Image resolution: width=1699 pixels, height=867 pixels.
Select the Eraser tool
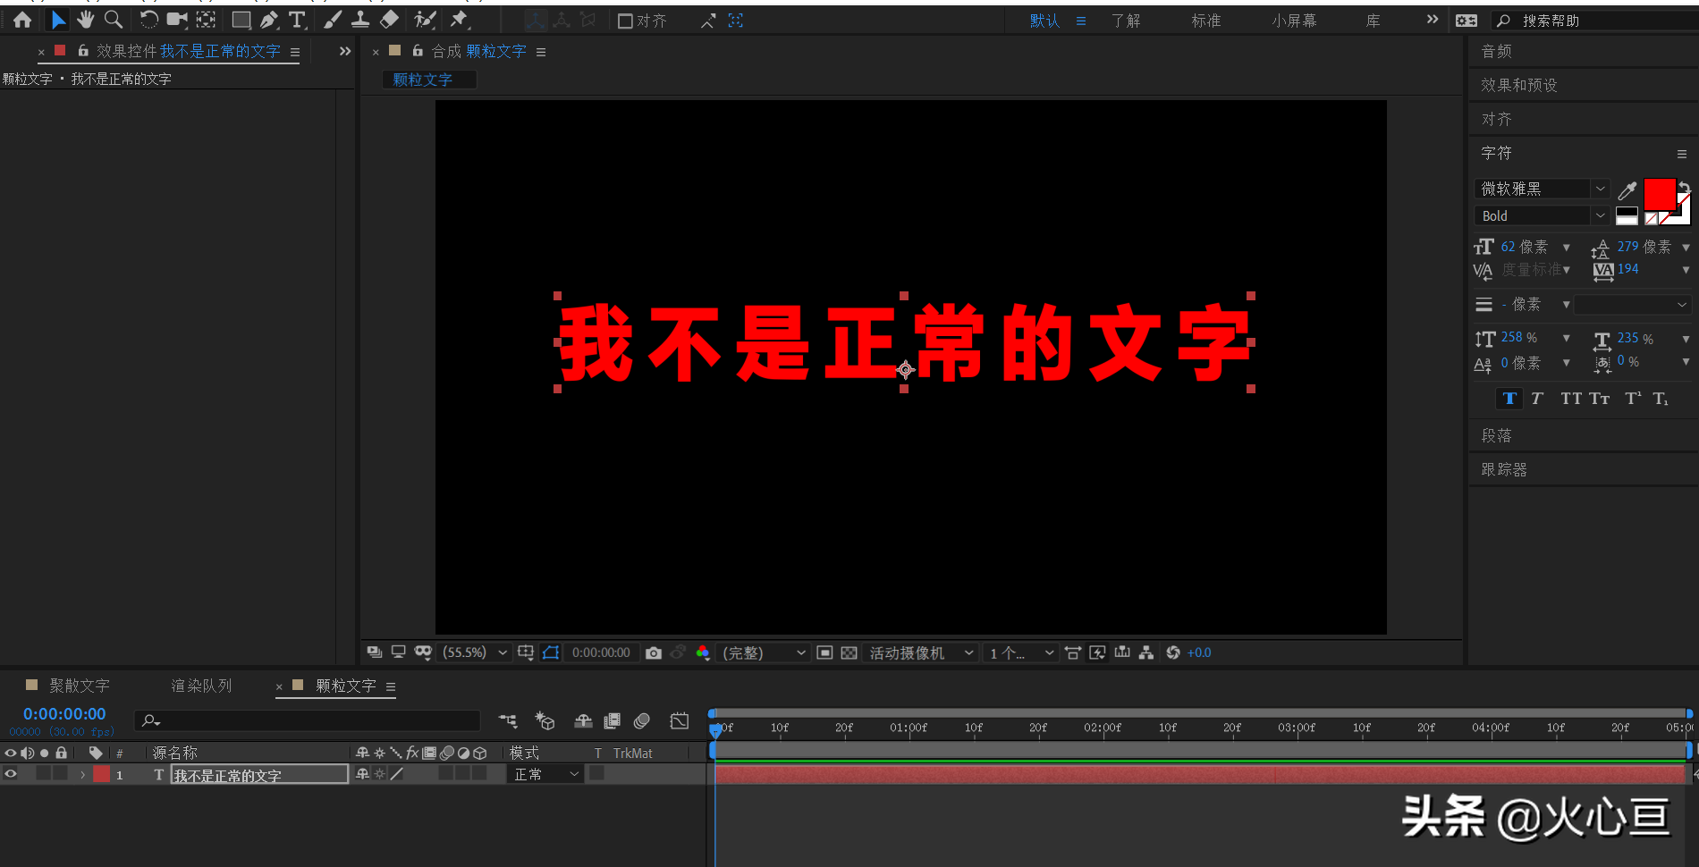[x=389, y=20]
